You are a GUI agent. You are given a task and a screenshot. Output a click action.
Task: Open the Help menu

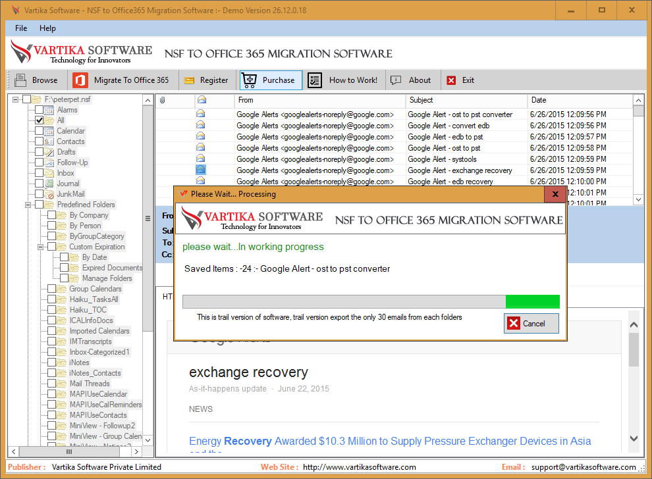[47, 28]
